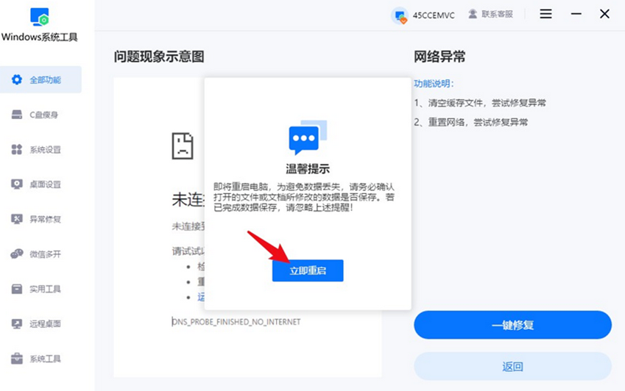
Task: Click the WeChat icon beside 微信多开
Action: 17,254
